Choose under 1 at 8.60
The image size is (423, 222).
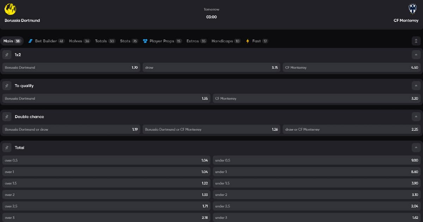point(317,172)
